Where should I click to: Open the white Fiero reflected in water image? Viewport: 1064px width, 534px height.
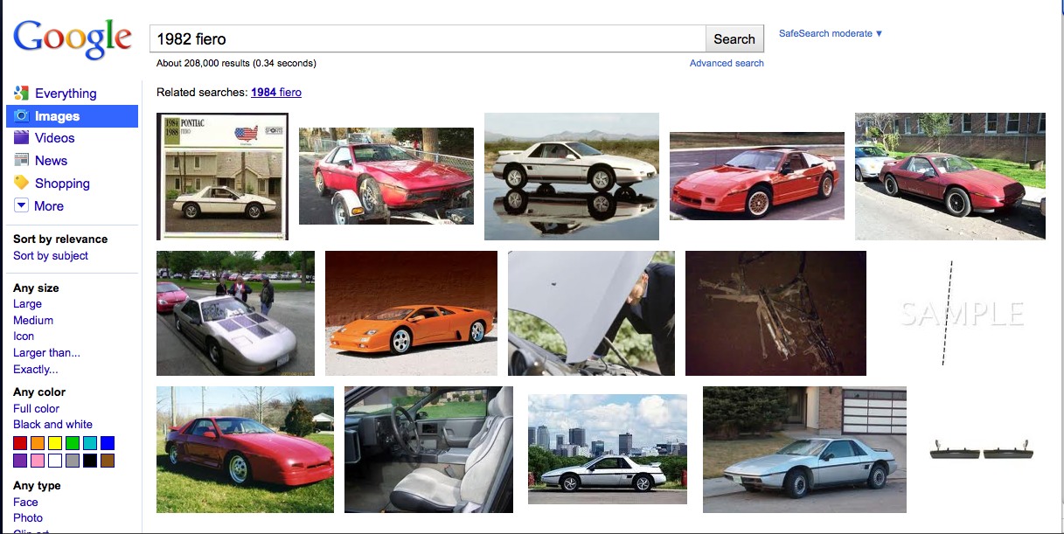click(x=572, y=176)
